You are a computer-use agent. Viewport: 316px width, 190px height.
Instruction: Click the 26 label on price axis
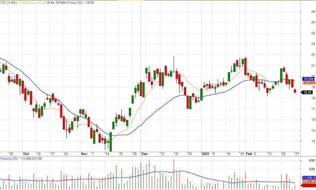[x=313, y=12]
